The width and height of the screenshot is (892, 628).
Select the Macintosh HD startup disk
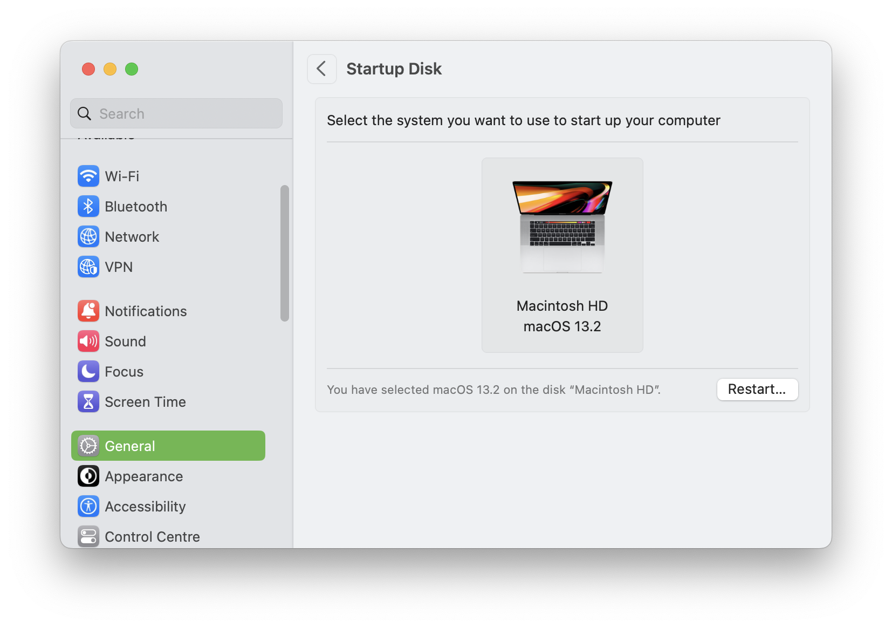coord(562,255)
